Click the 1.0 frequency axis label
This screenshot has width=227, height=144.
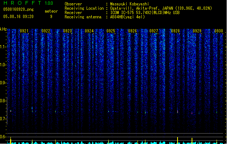pos(3,65)
